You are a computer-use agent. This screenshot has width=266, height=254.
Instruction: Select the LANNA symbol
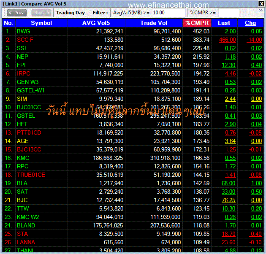pos(26,242)
